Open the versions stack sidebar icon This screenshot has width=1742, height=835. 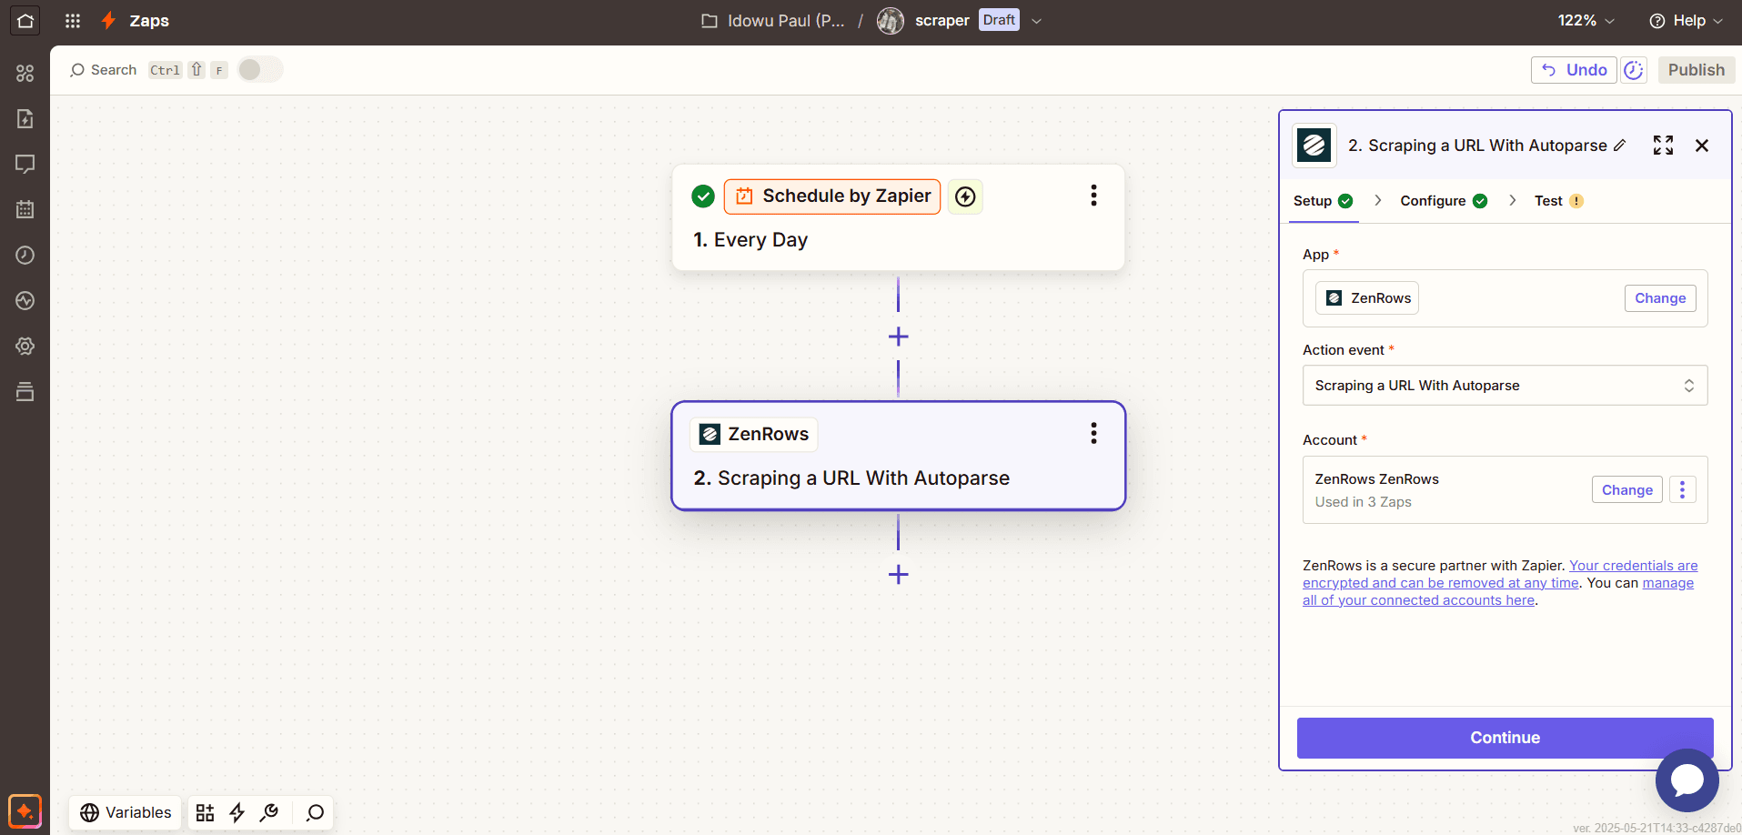pyautogui.click(x=25, y=391)
